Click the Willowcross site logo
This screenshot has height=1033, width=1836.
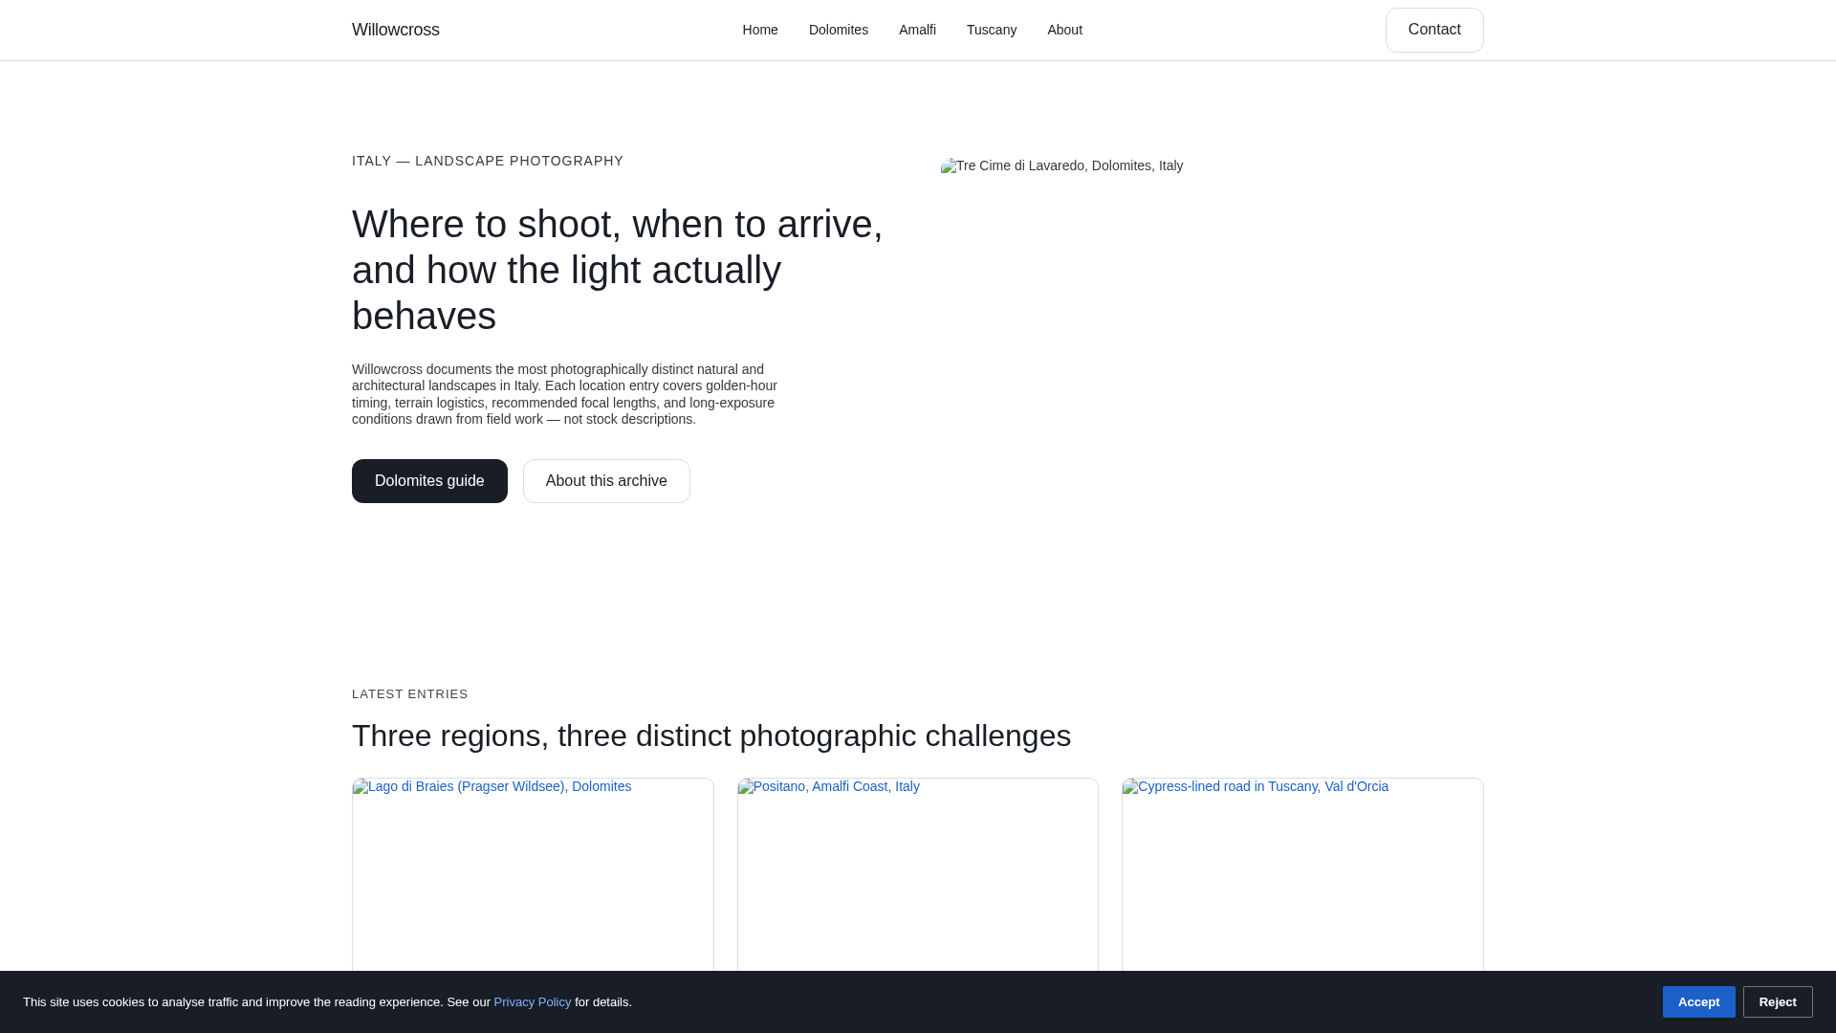point(395,30)
